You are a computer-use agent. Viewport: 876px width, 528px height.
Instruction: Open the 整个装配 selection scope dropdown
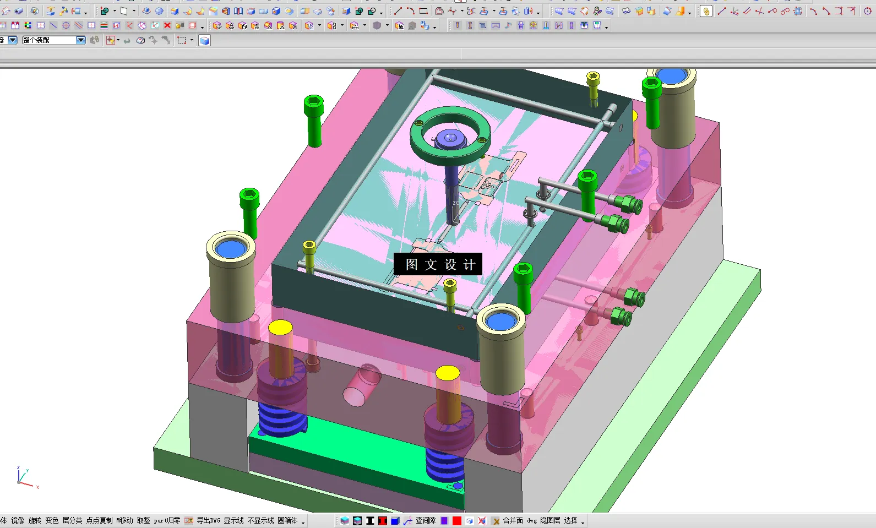click(x=81, y=40)
